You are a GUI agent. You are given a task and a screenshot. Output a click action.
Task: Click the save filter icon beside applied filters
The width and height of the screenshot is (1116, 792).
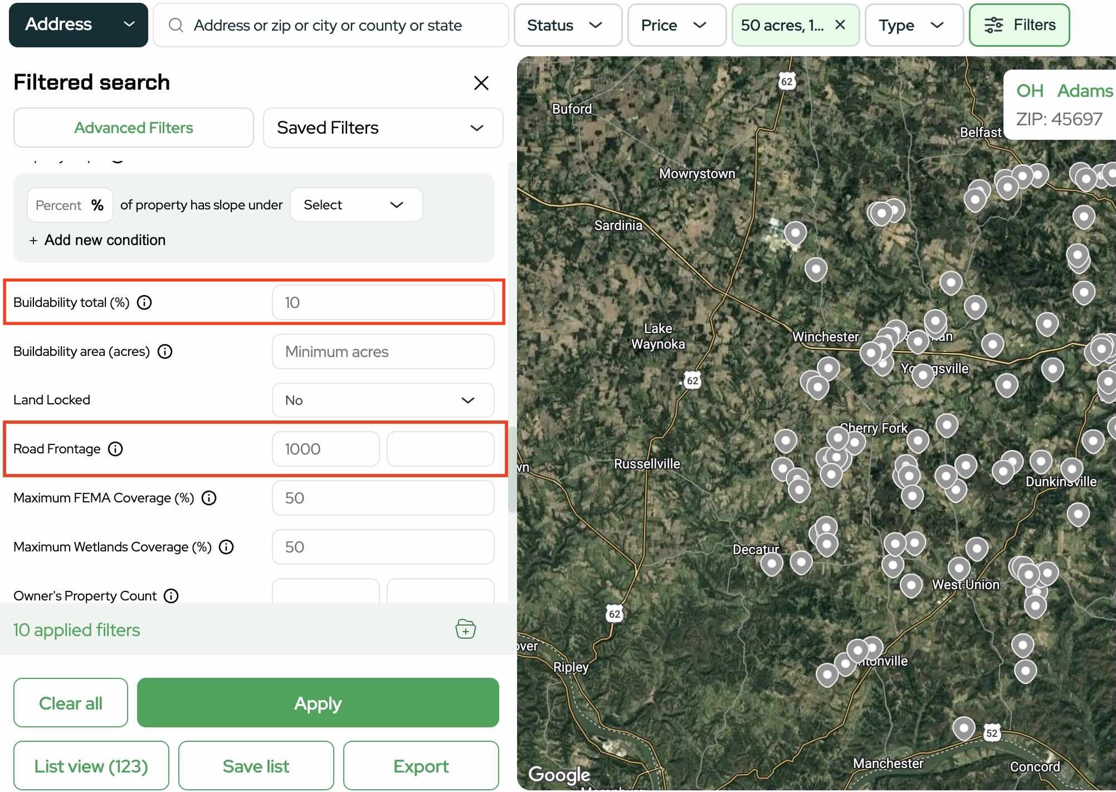point(465,629)
